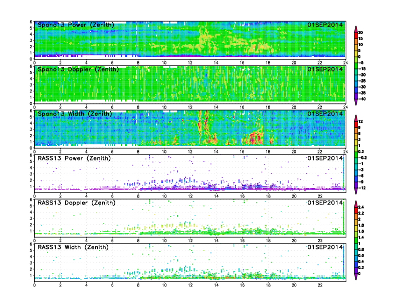Image resolution: width=397 pixels, height=306 pixels.
Task: Click the 15 label on the top colorbar
Action: click(x=360, y=38)
